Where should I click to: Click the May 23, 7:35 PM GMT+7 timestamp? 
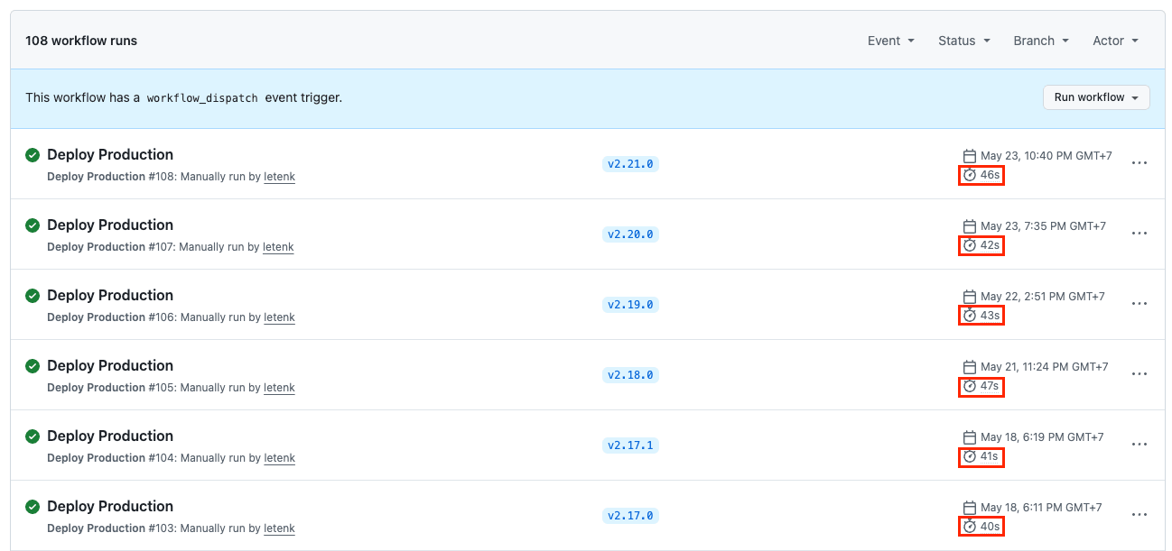[x=1043, y=226]
